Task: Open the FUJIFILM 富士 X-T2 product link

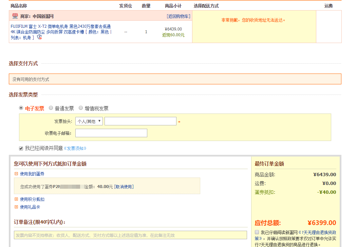Action: click(61, 32)
